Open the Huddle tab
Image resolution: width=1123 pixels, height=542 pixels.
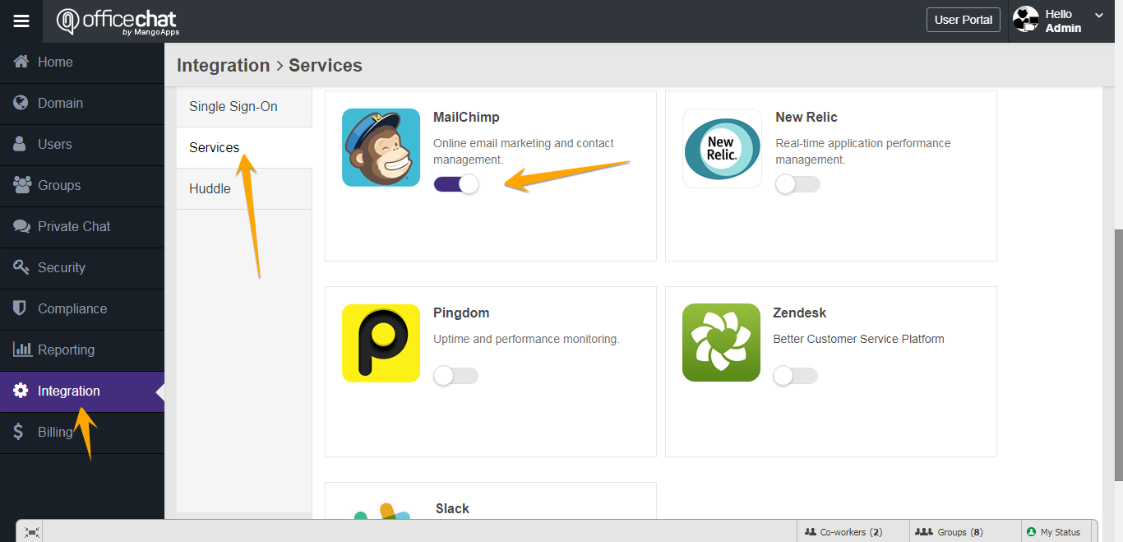pos(244,189)
